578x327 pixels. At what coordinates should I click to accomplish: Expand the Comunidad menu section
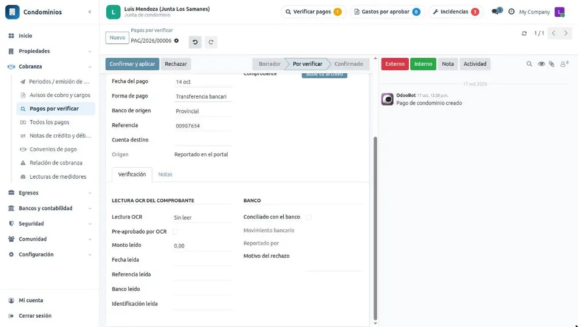pos(90,239)
